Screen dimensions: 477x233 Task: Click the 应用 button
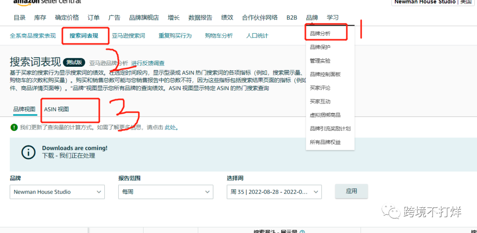(352, 191)
